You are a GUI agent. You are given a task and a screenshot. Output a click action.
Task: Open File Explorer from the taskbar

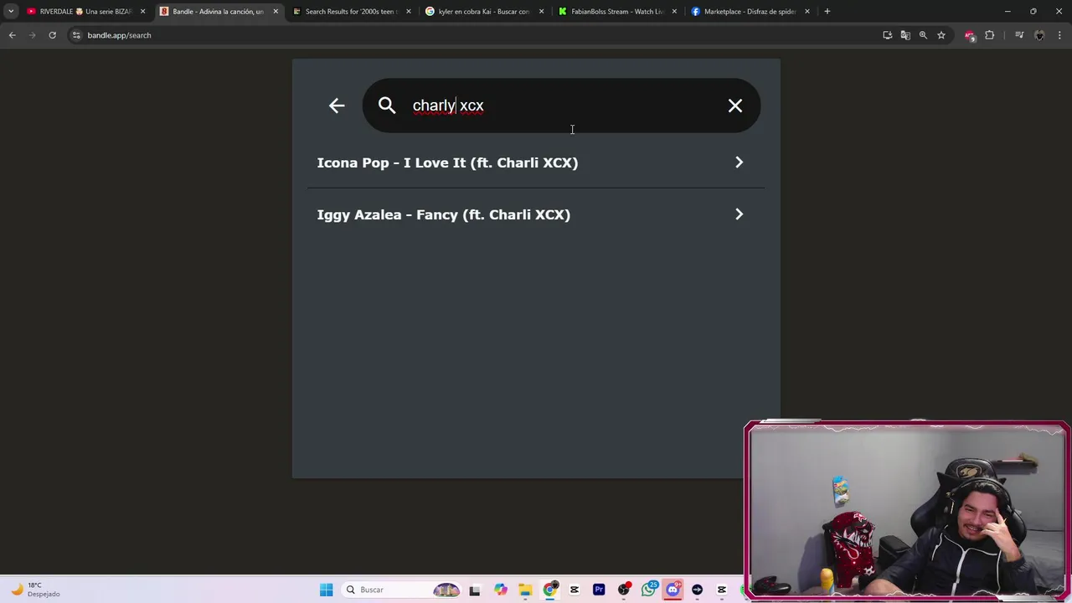(525, 590)
